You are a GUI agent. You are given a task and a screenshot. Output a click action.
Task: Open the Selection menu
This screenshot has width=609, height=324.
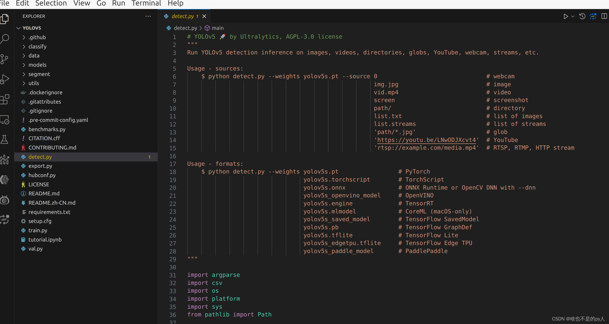pyautogui.click(x=51, y=3)
